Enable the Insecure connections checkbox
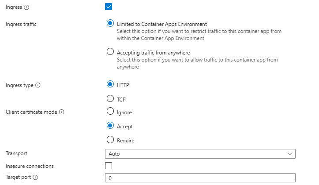319x185 pixels. pyautogui.click(x=109, y=166)
